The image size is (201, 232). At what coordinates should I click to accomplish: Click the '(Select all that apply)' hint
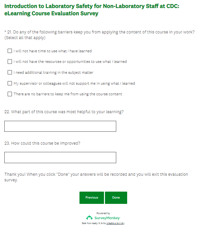tap(25, 38)
